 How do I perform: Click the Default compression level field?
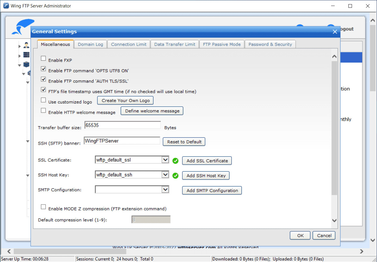pyautogui.click(x=151, y=220)
